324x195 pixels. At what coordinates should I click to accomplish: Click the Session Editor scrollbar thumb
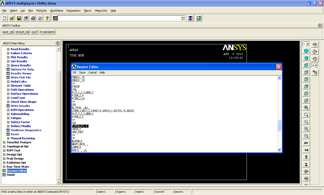(279, 126)
